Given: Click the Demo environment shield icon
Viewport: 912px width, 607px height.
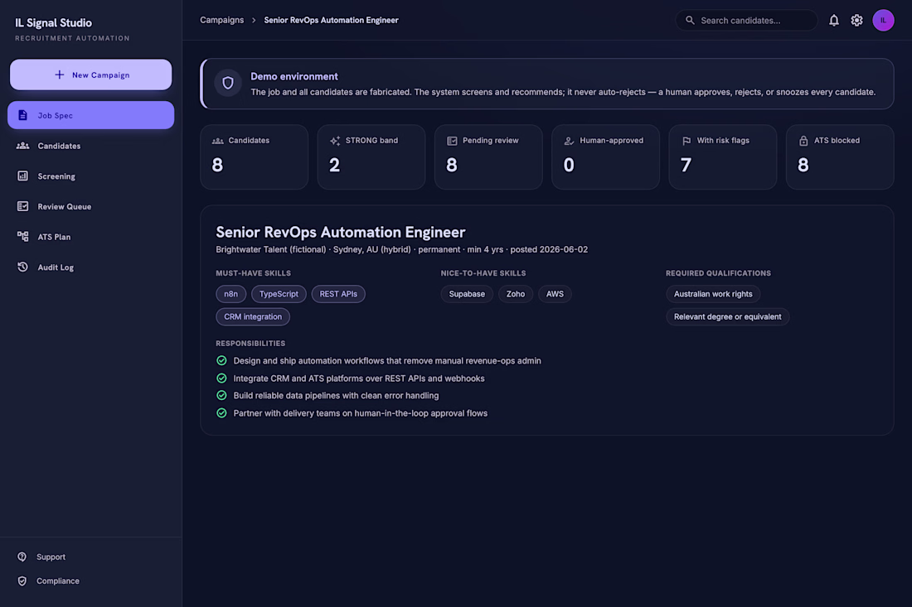Looking at the screenshot, I should tap(228, 83).
